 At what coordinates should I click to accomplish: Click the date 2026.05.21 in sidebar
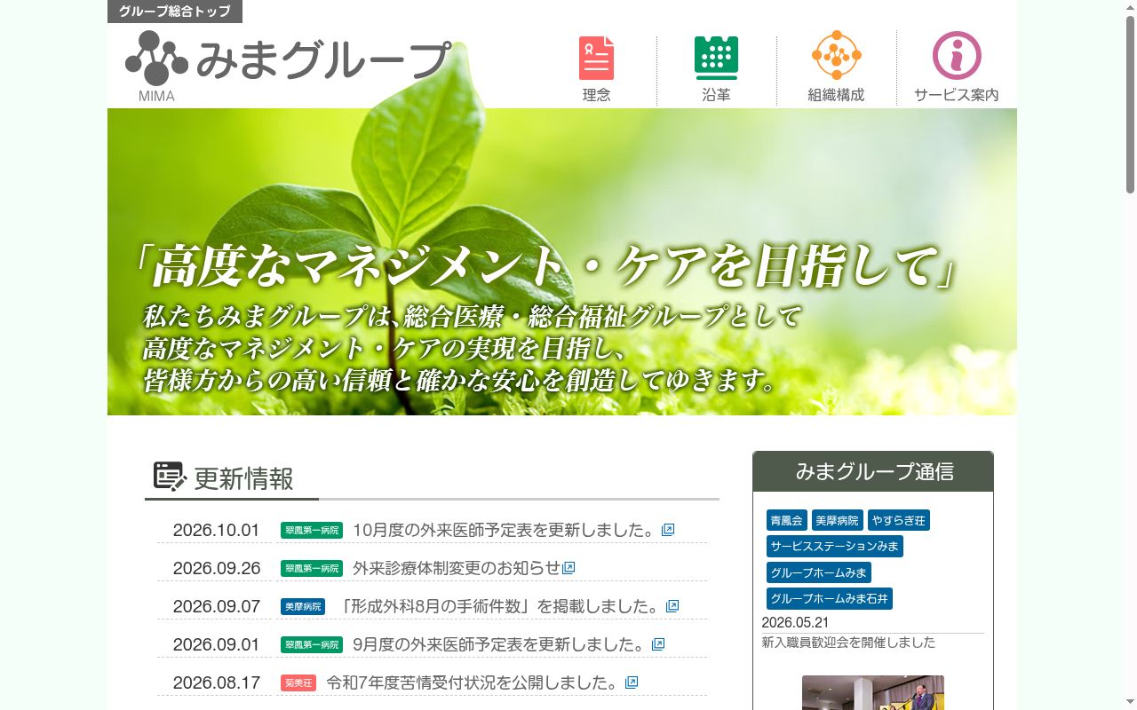(x=795, y=622)
